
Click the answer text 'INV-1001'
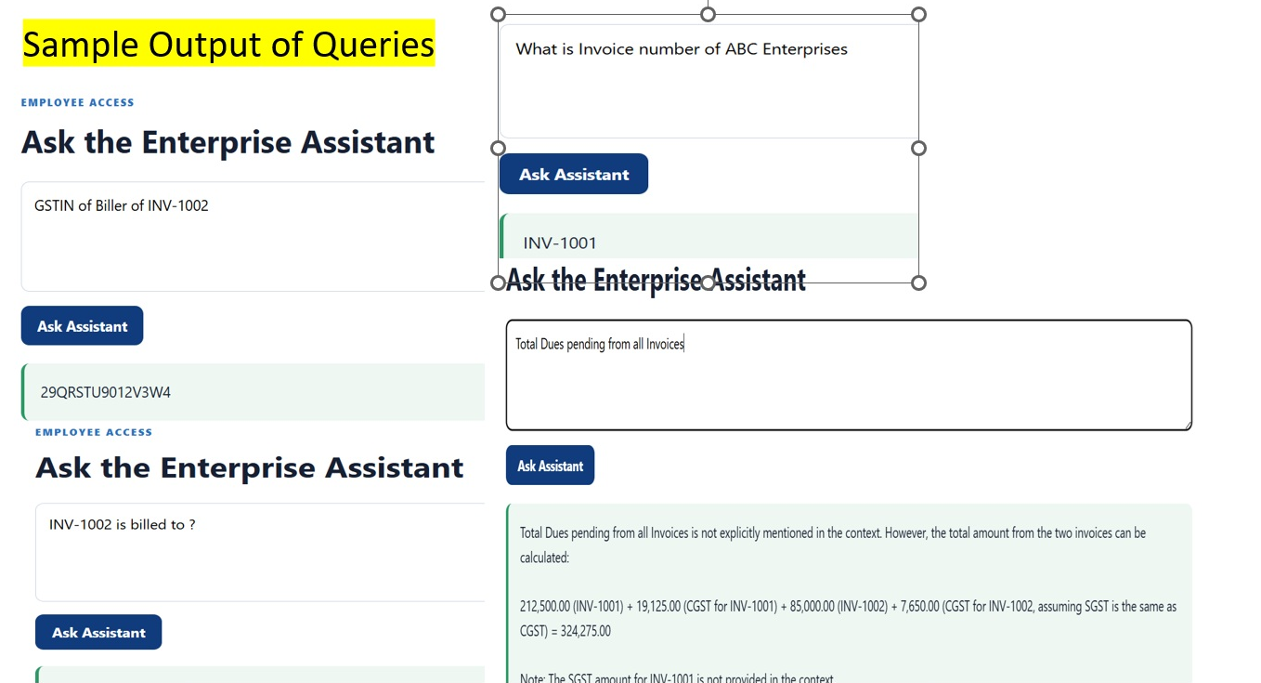point(560,243)
